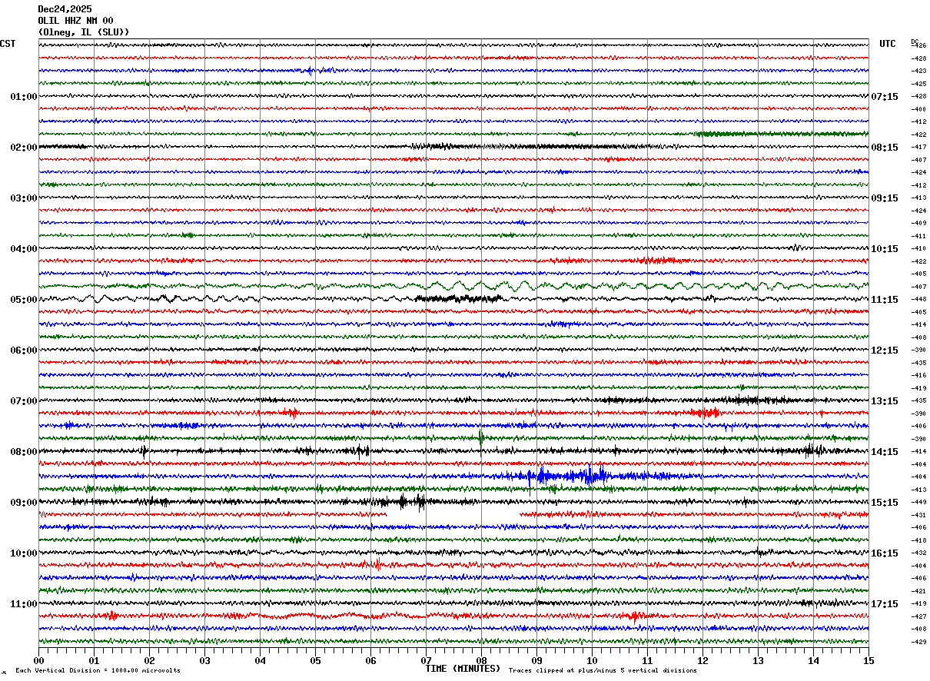This screenshot has width=930, height=681.
Task: Select the 11:00 CST row label
Action: [x=24, y=604]
